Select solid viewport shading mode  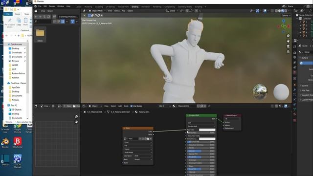279,11
